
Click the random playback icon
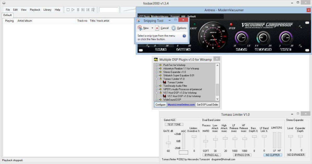coord(93,10)
